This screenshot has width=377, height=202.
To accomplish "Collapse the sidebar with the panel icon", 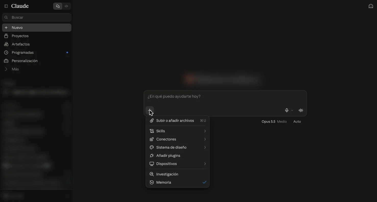I will (x=6, y=6).
